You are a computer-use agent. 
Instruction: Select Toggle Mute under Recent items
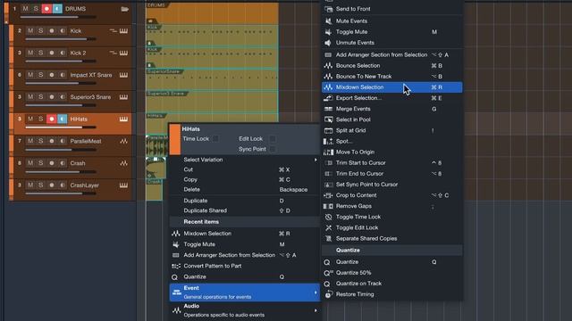[x=244, y=244]
